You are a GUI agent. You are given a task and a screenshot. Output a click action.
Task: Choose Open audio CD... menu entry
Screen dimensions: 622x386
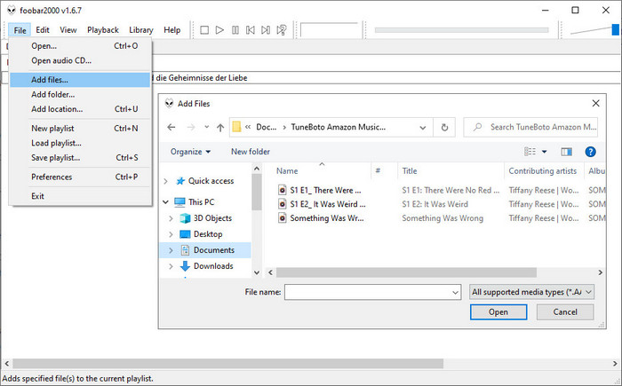click(x=80, y=60)
